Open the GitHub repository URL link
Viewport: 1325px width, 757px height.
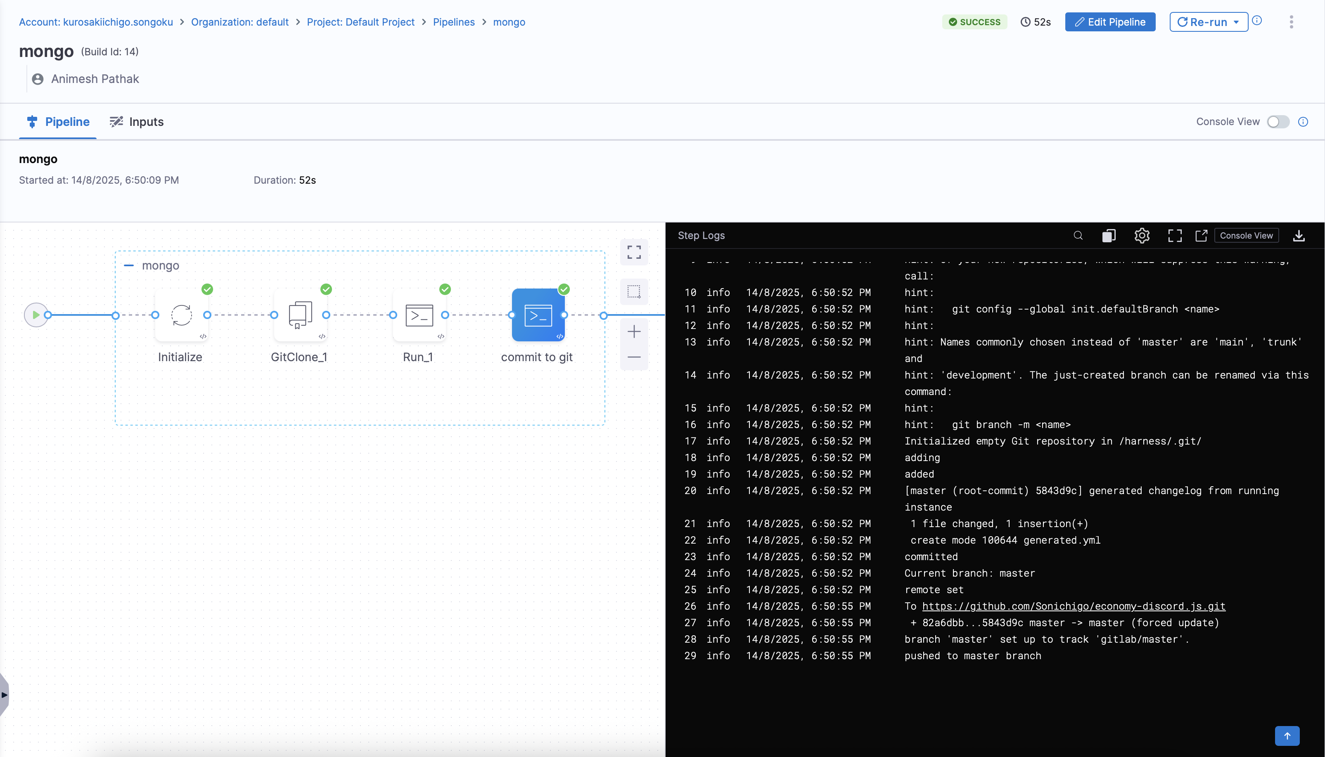(x=1073, y=606)
